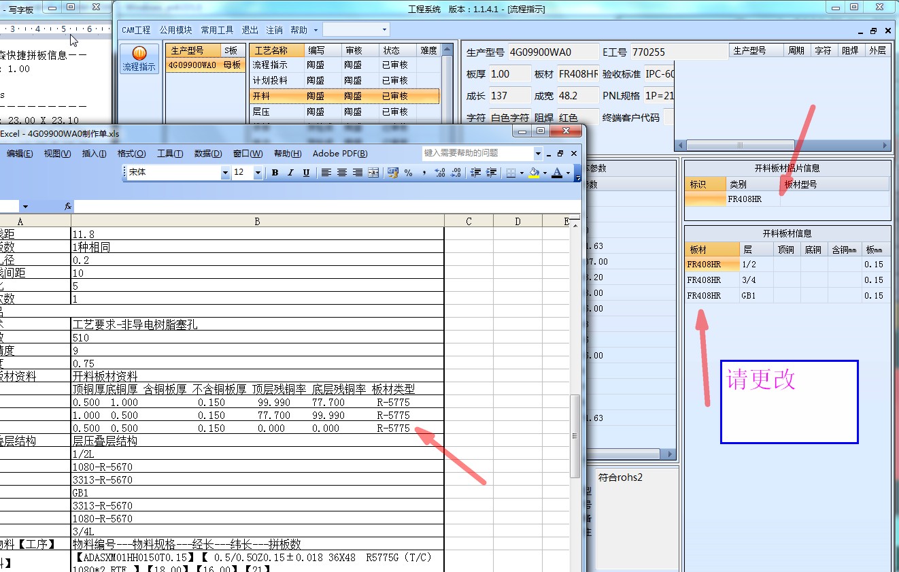899x572 pixels.
Task: Click the fx insert function icon
Action: tap(68, 206)
